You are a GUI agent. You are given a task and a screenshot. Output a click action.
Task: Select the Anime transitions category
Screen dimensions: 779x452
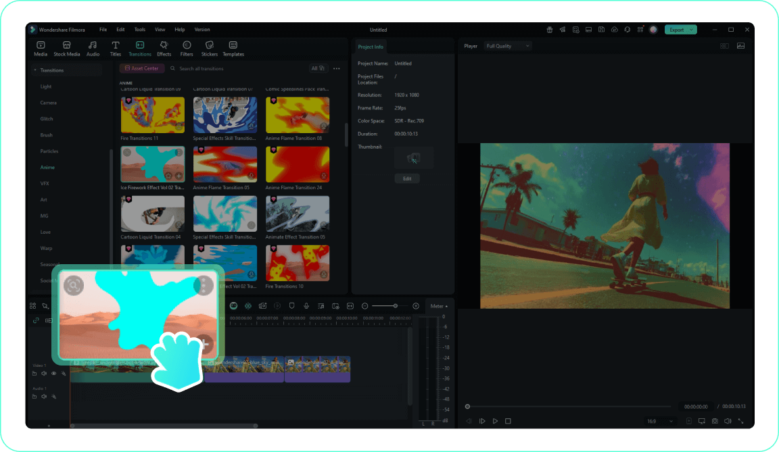[48, 168]
